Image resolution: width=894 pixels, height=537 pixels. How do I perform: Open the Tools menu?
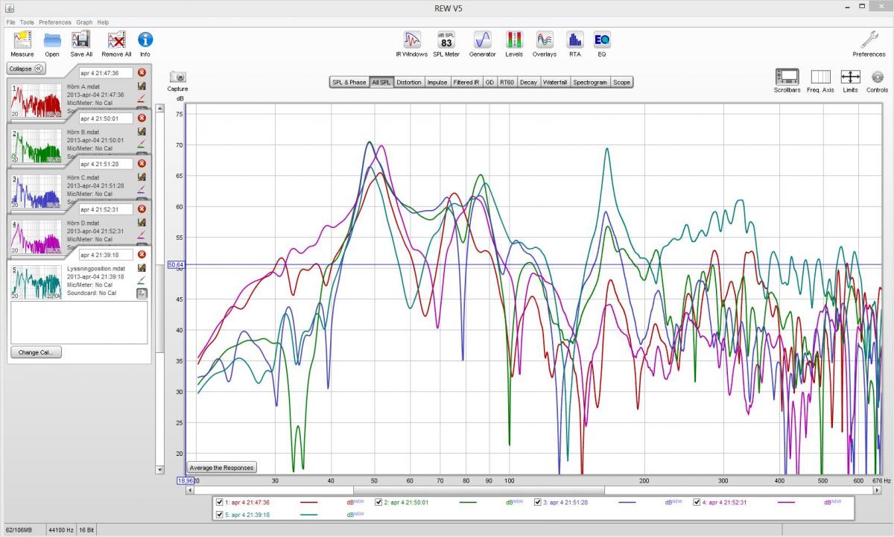(x=27, y=22)
